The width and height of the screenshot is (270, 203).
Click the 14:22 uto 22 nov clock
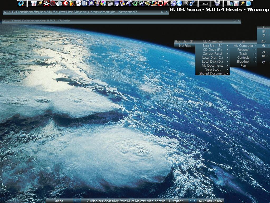tap(210, 201)
